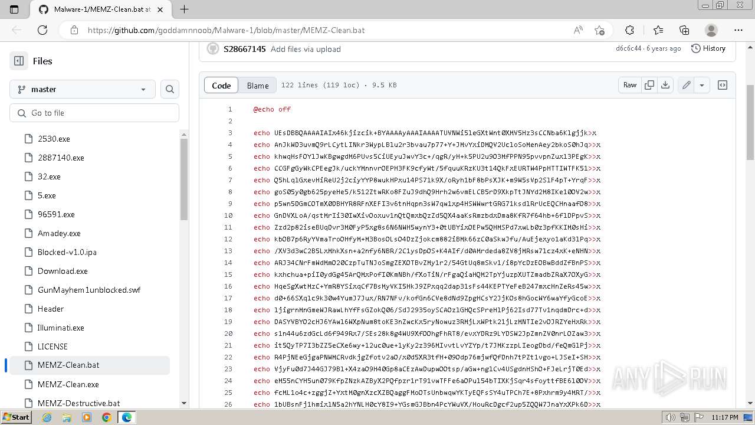This screenshot has width=755, height=425.
Task: Click the page vertical scrollbar
Action: tap(750, 122)
